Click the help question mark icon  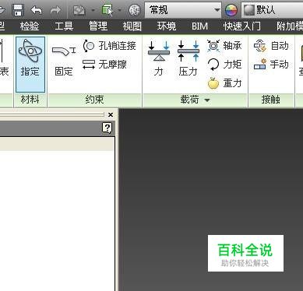tap(107, 128)
